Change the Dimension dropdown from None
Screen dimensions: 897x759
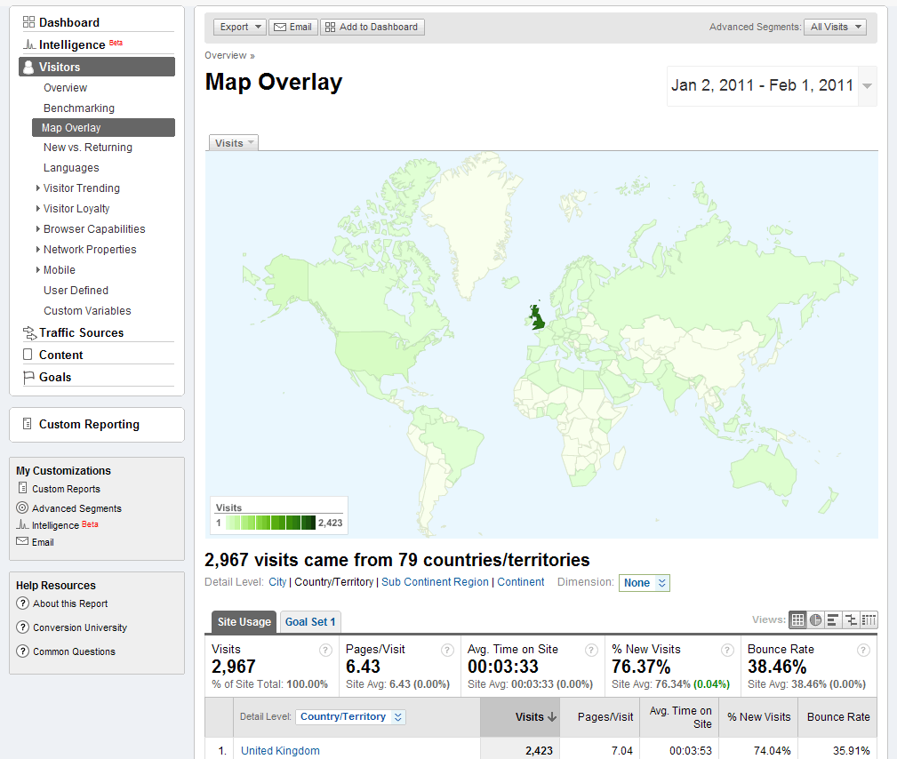[x=644, y=582]
